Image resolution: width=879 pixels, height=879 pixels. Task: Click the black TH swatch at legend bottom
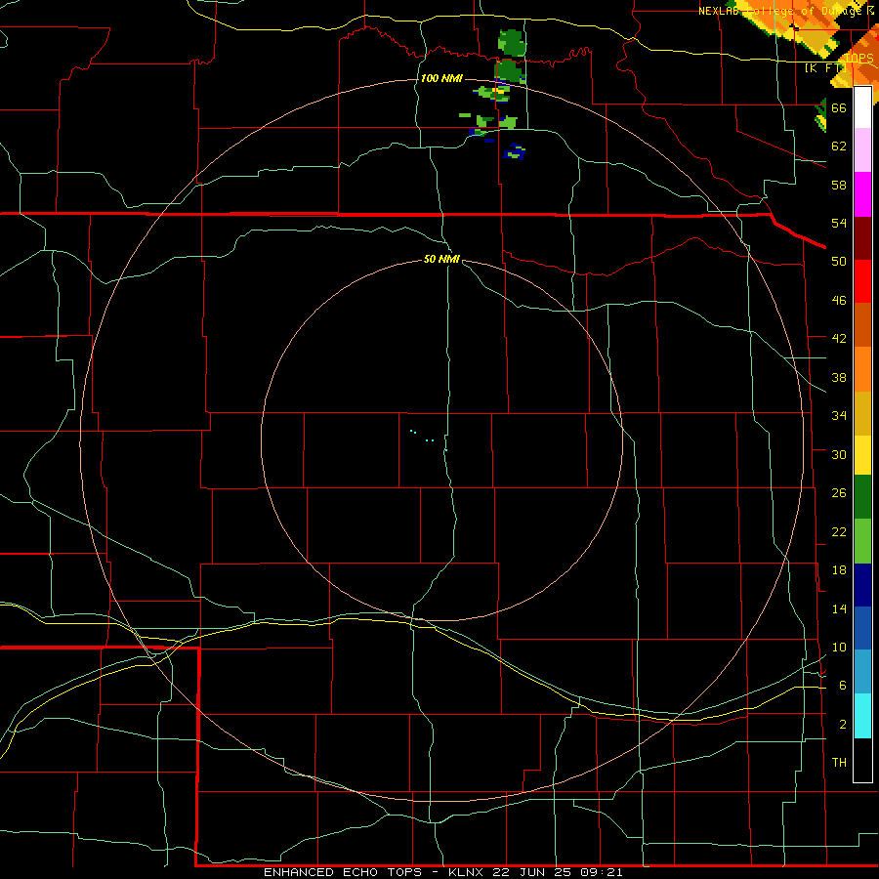(862, 760)
